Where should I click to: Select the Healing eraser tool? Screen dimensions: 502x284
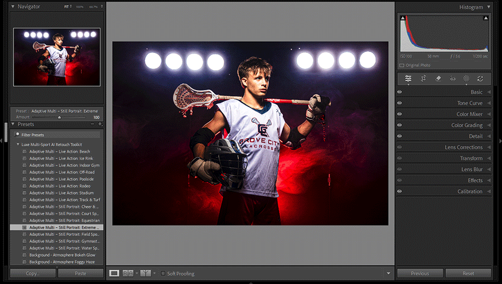(x=438, y=79)
